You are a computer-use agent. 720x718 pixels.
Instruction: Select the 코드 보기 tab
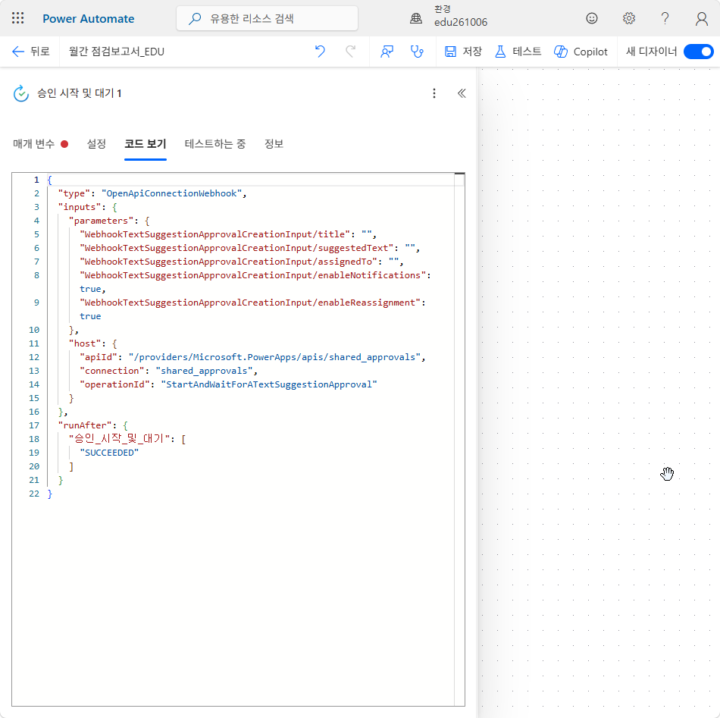tap(145, 144)
